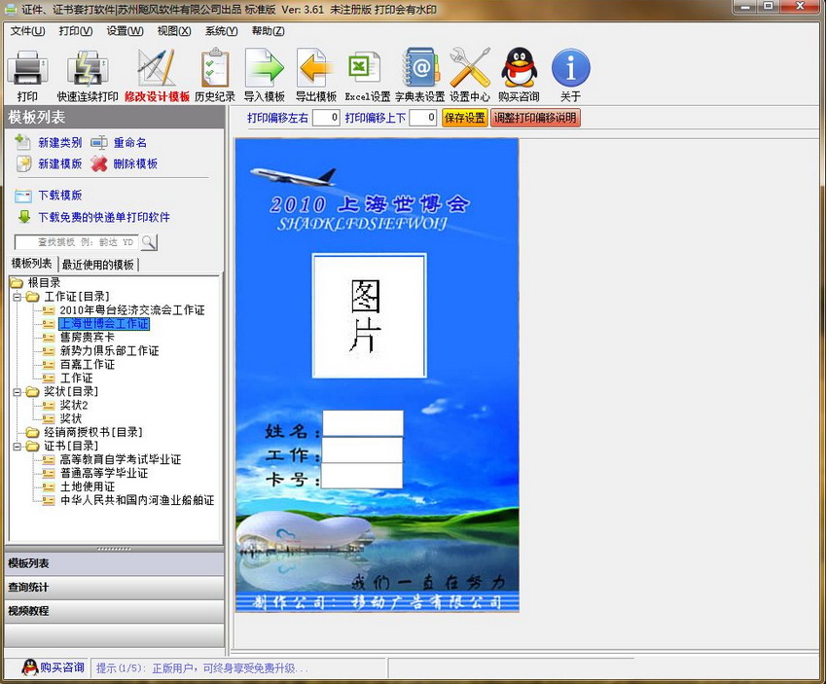This screenshot has height=684, width=828.
Task: Click the sidebar splitter grip dots
Action: [x=114, y=550]
